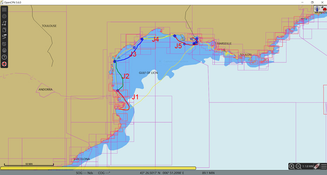Screen dimensions: 327x175
Task: Select the J3 route label
Action: click(x=133, y=54)
